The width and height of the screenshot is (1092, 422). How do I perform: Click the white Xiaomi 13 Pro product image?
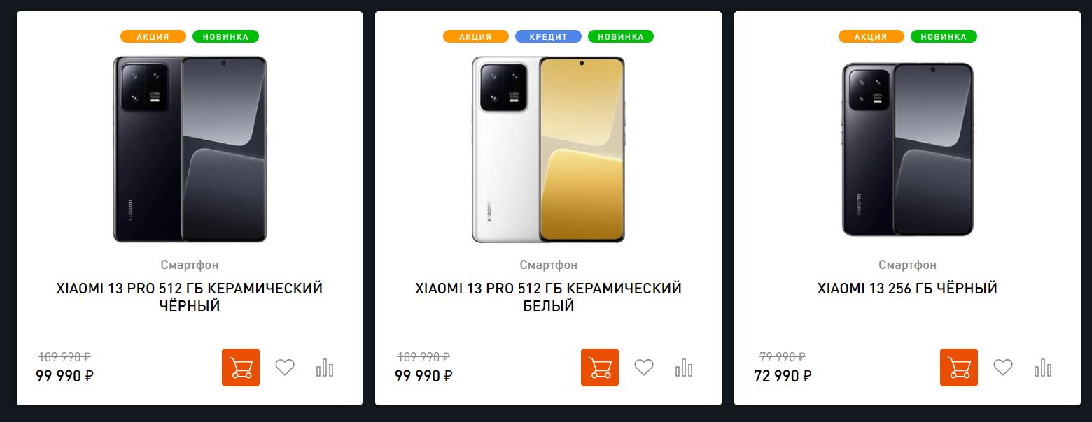click(x=549, y=150)
